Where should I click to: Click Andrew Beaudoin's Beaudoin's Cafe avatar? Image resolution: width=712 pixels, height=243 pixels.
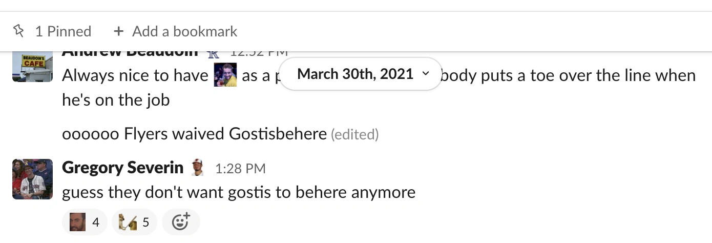click(32, 67)
